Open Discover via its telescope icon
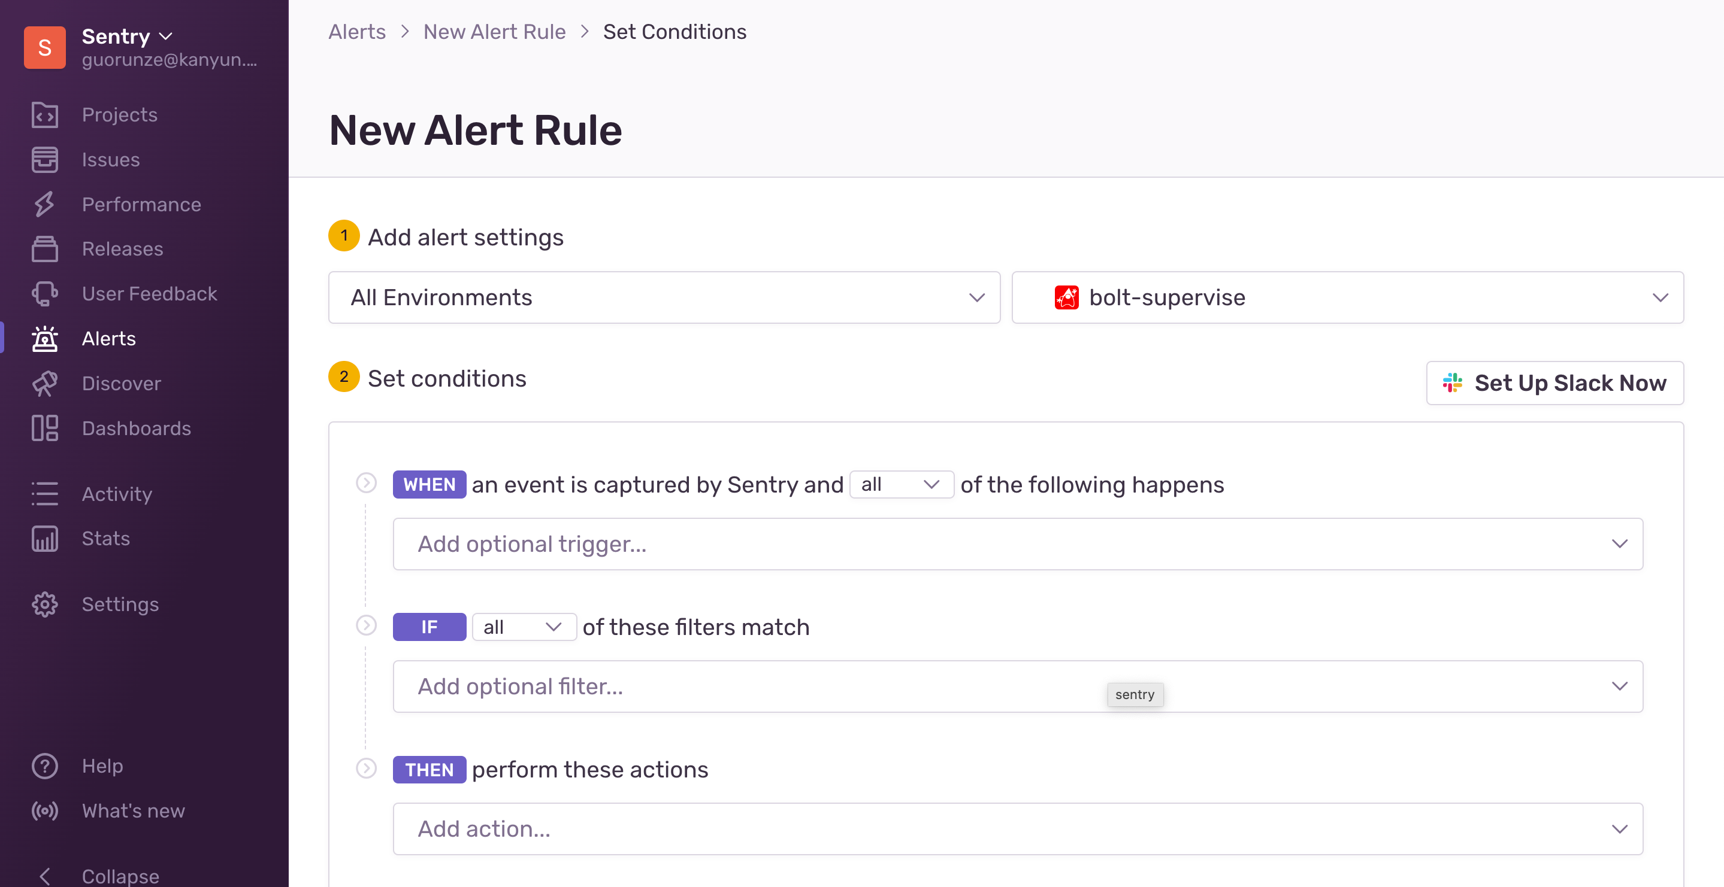 pos(45,383)
